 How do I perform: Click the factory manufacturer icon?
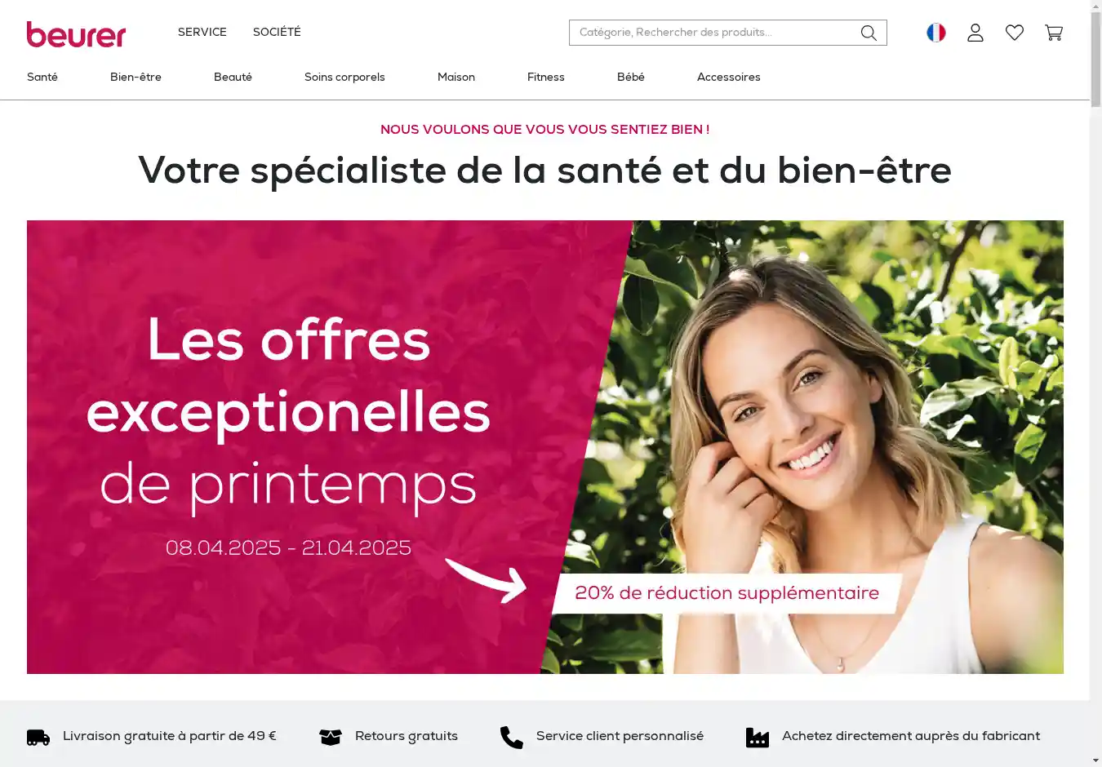tap(758, 738)
